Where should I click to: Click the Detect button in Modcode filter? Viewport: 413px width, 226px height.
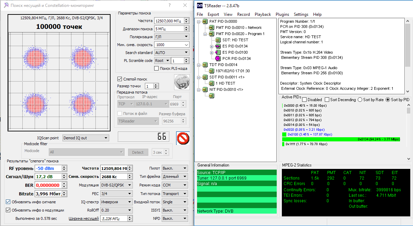[x=138, y=152]
